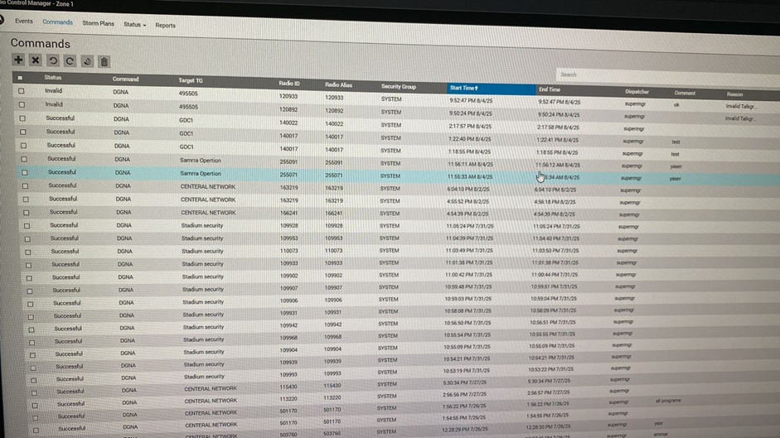Sort by the Dispatcher column header
The image size is (780, 438).
tap(637, 92)
